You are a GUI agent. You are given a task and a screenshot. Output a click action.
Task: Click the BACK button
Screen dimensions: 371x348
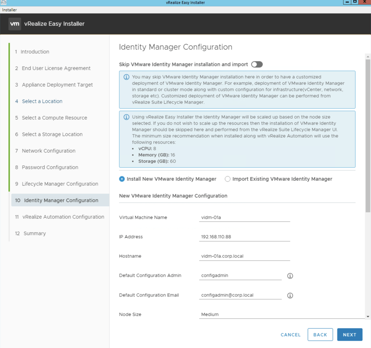tap(320, 335)
